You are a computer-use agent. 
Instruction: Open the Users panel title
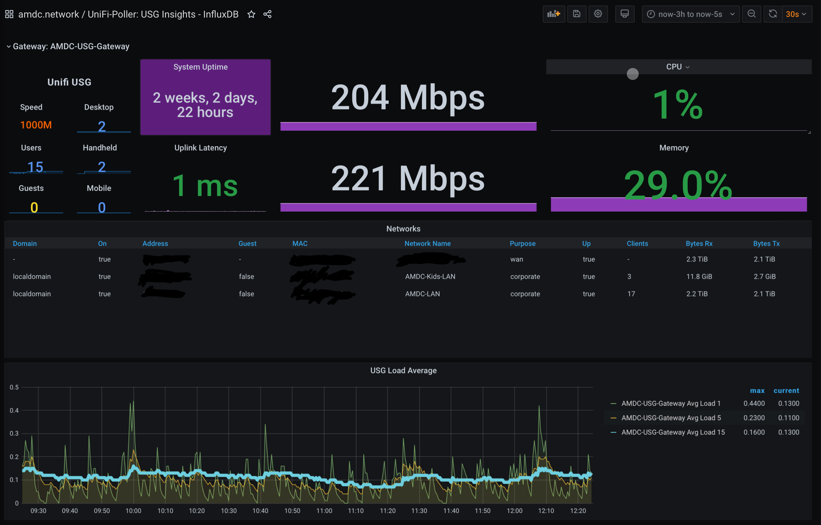31,148
